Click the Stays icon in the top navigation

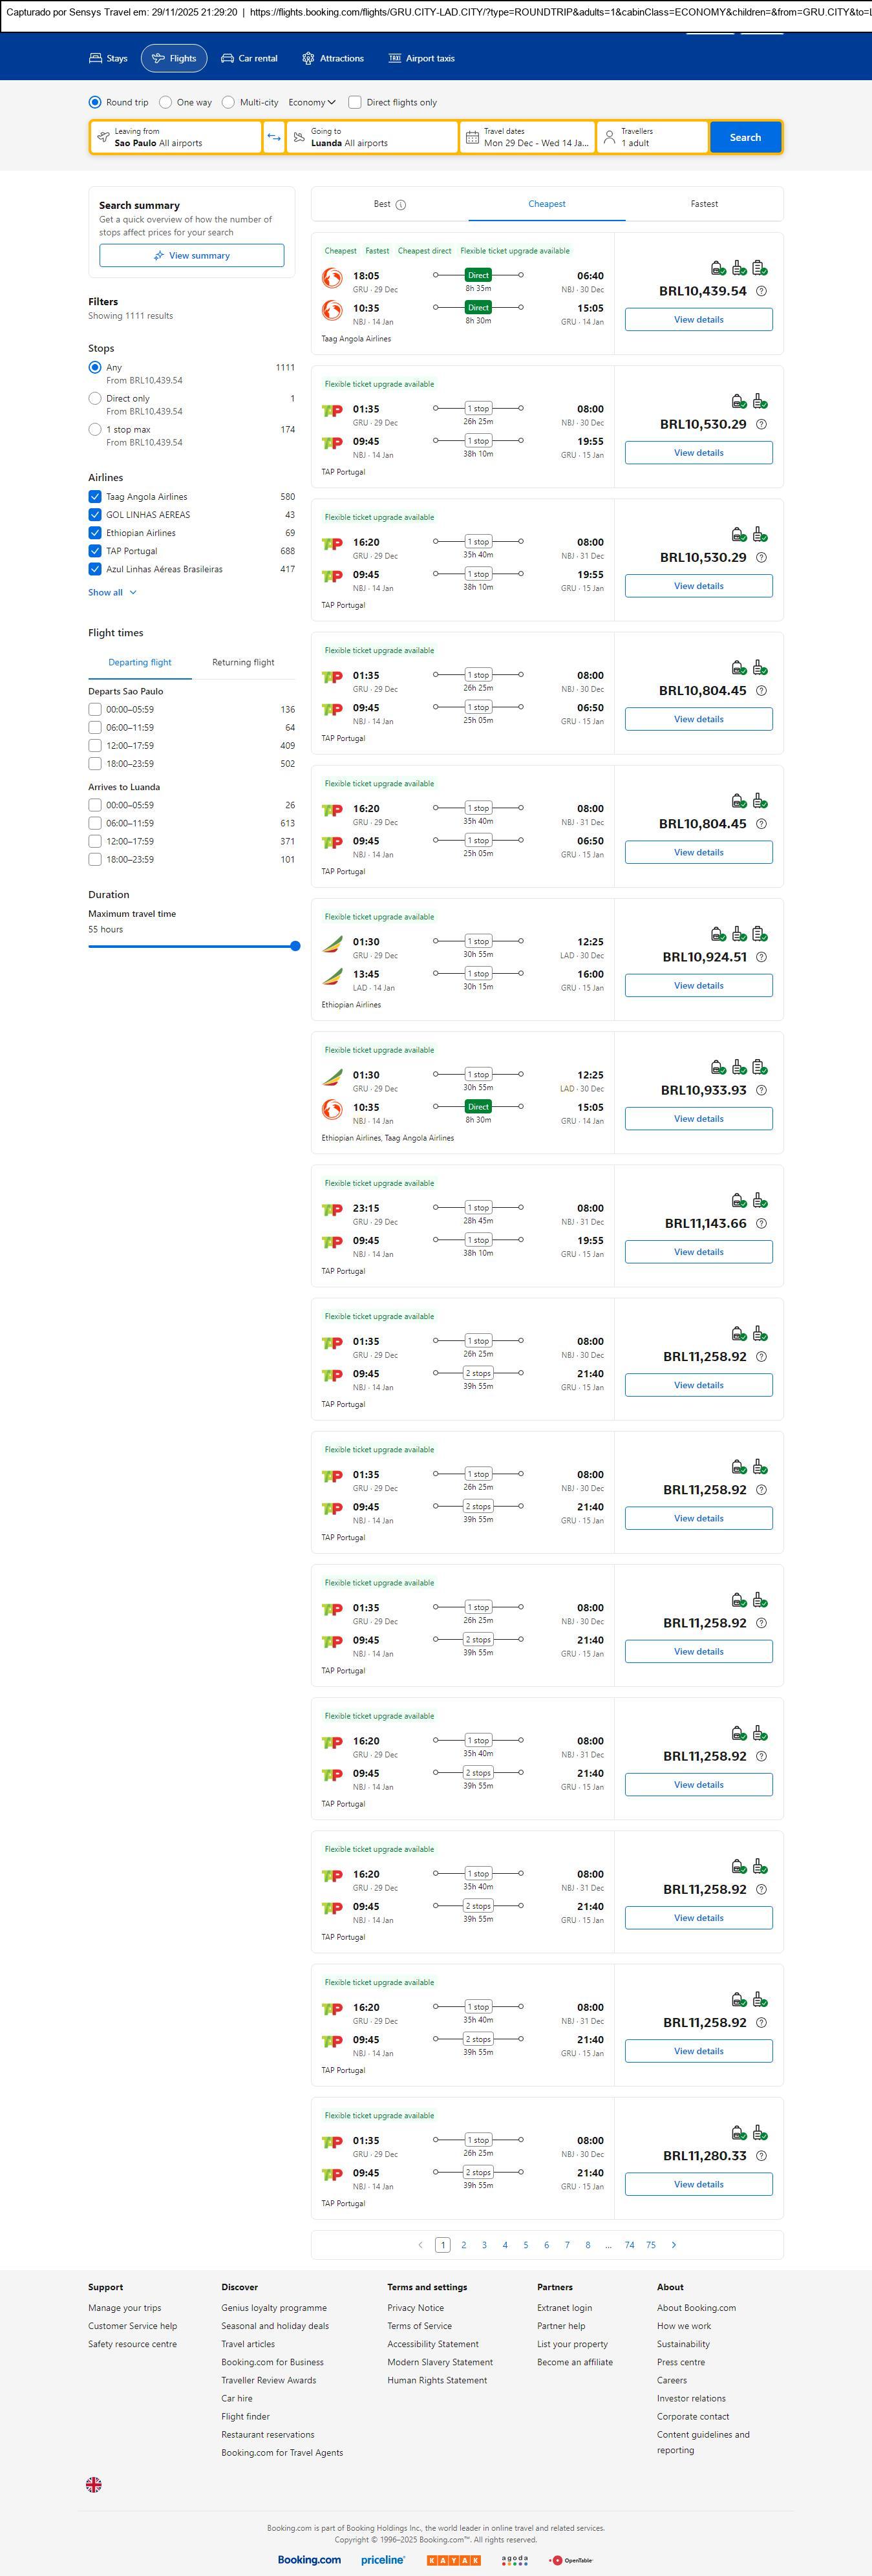click(x=96, y=58)
